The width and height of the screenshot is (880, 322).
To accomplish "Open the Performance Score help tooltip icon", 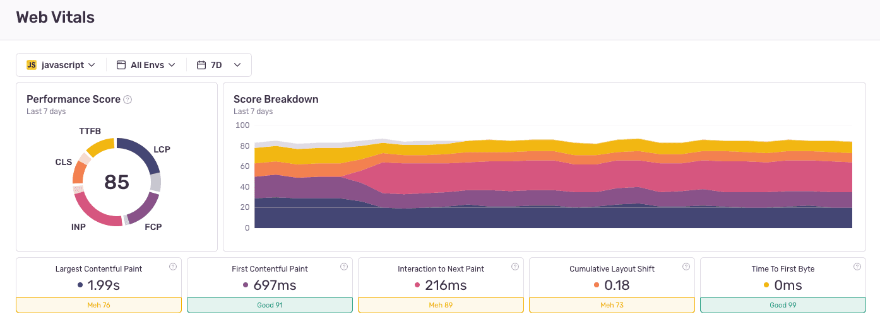I will [x=128, y=100].
